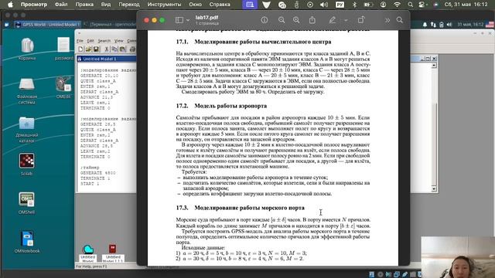Click heading '17.2. Модель работы аэропорта'

221,106
